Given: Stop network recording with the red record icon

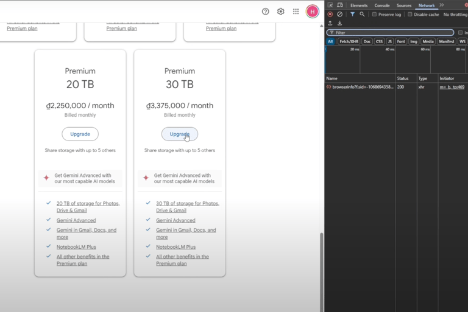Looking at the screenshot, I should (x=330, y=14).
